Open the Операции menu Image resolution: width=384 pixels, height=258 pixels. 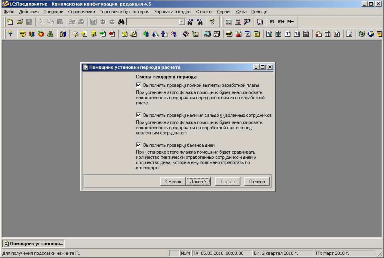(x=53, y=12)
